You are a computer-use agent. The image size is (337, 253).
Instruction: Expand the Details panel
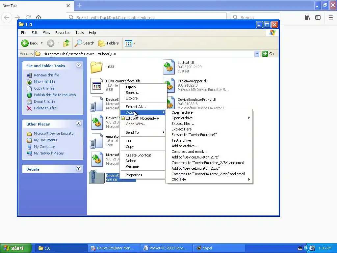pos(79,168)
